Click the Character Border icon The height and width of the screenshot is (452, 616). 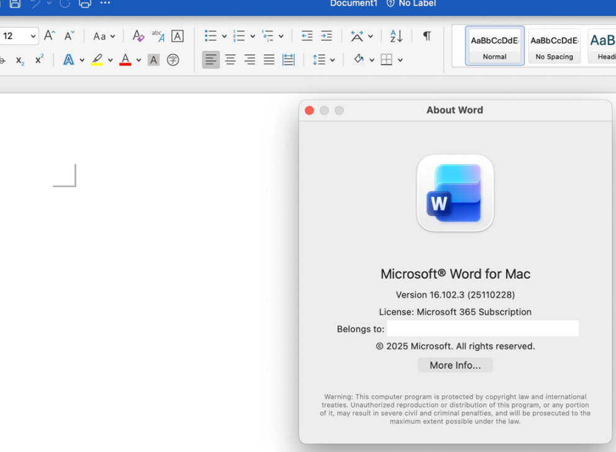coord(178,36)
